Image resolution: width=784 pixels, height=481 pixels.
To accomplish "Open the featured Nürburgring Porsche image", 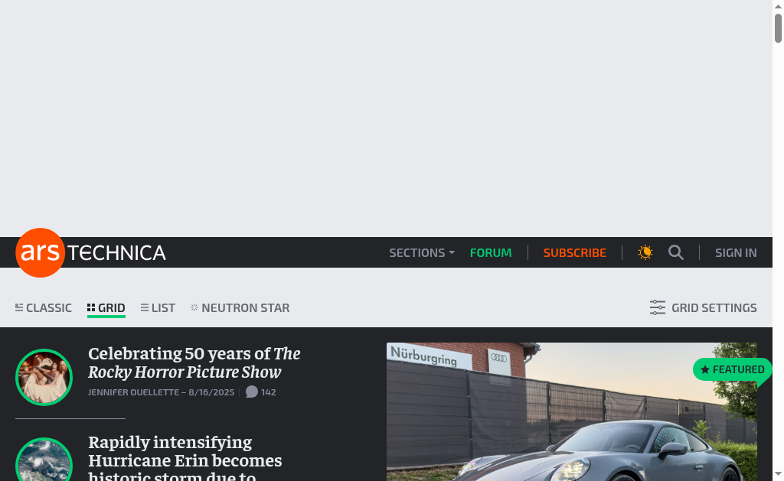I will click(571, 411).
